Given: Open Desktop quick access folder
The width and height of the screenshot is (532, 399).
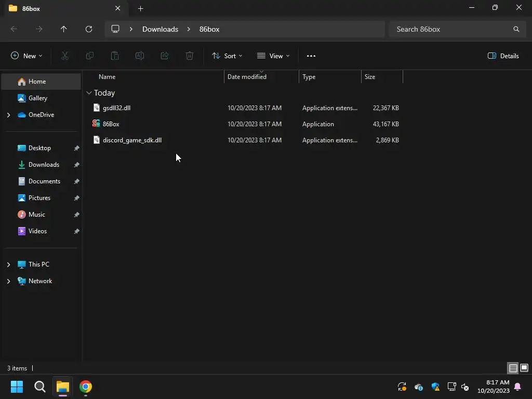Looking at the screenshot, I should pyautogui.click(x=41, y=148).
